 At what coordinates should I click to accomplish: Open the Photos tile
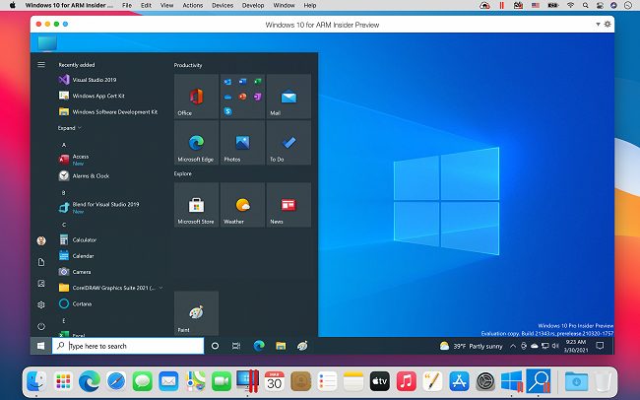(242, 143)
